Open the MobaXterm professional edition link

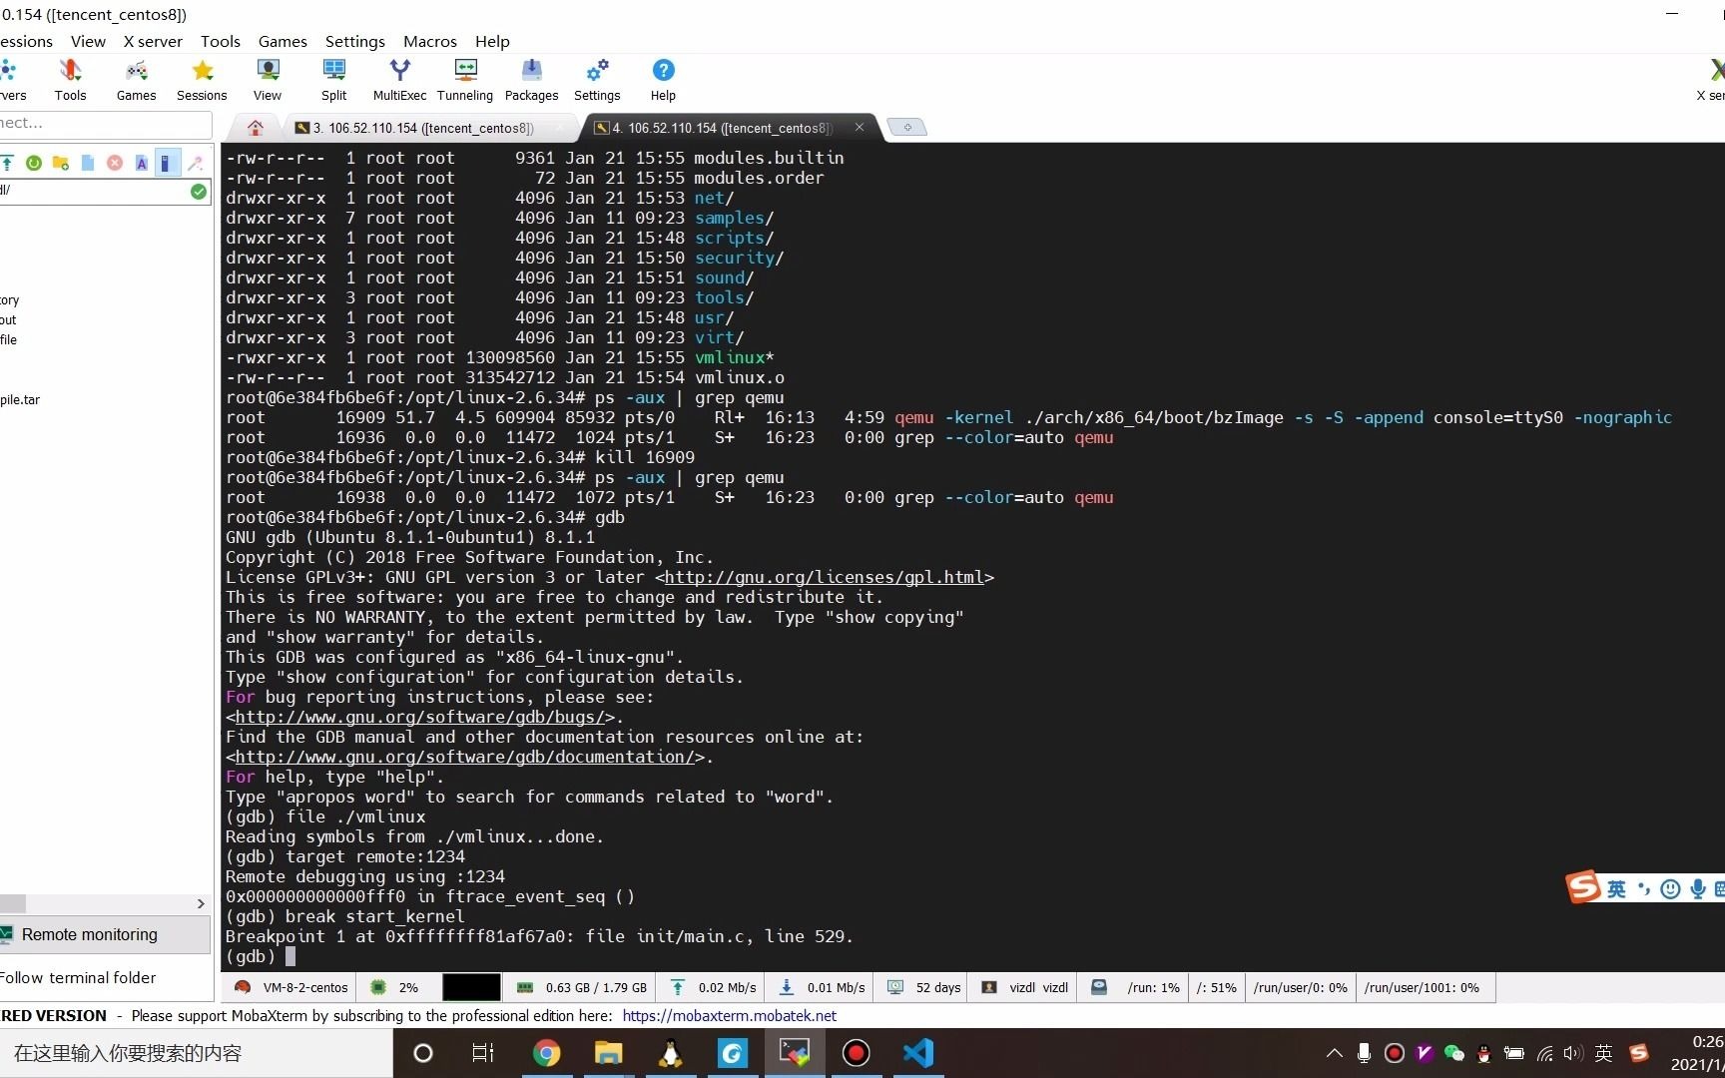[x=730, y=1015]
